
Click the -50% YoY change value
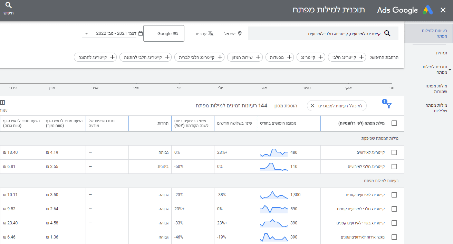click(x=179, y=167)
